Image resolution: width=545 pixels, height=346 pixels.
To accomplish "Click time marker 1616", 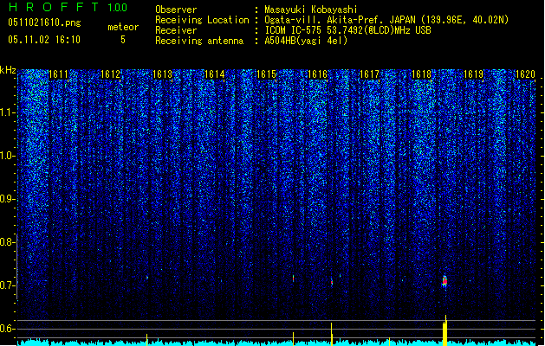I will pyautogui.click(x=318, y=74).
